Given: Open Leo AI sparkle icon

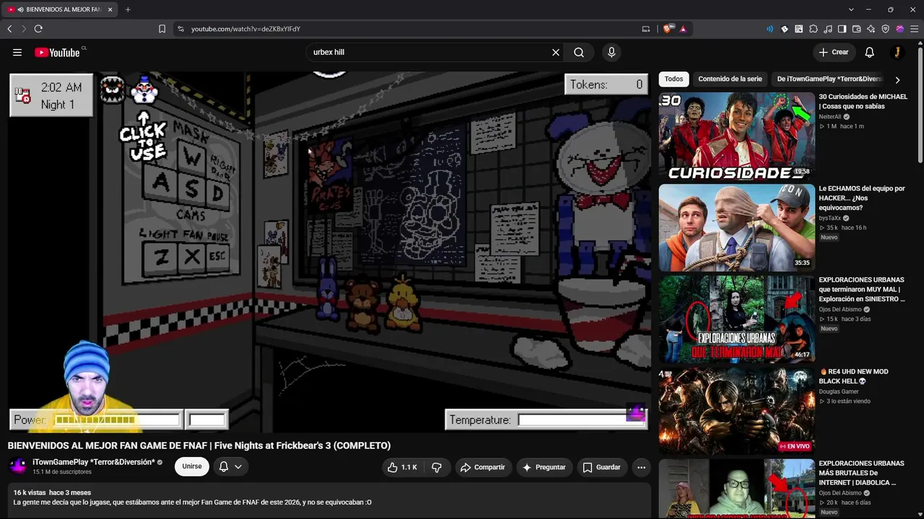Looking at the screenshot, I should [x=871, y=29].
